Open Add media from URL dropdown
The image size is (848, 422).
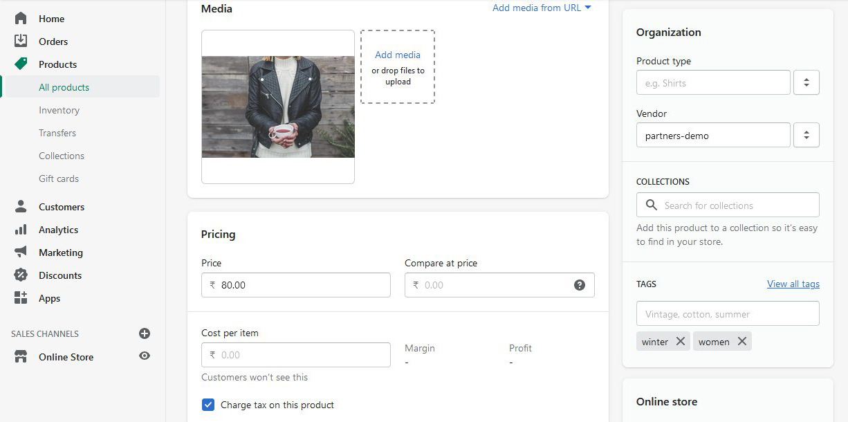click(542, 8)
